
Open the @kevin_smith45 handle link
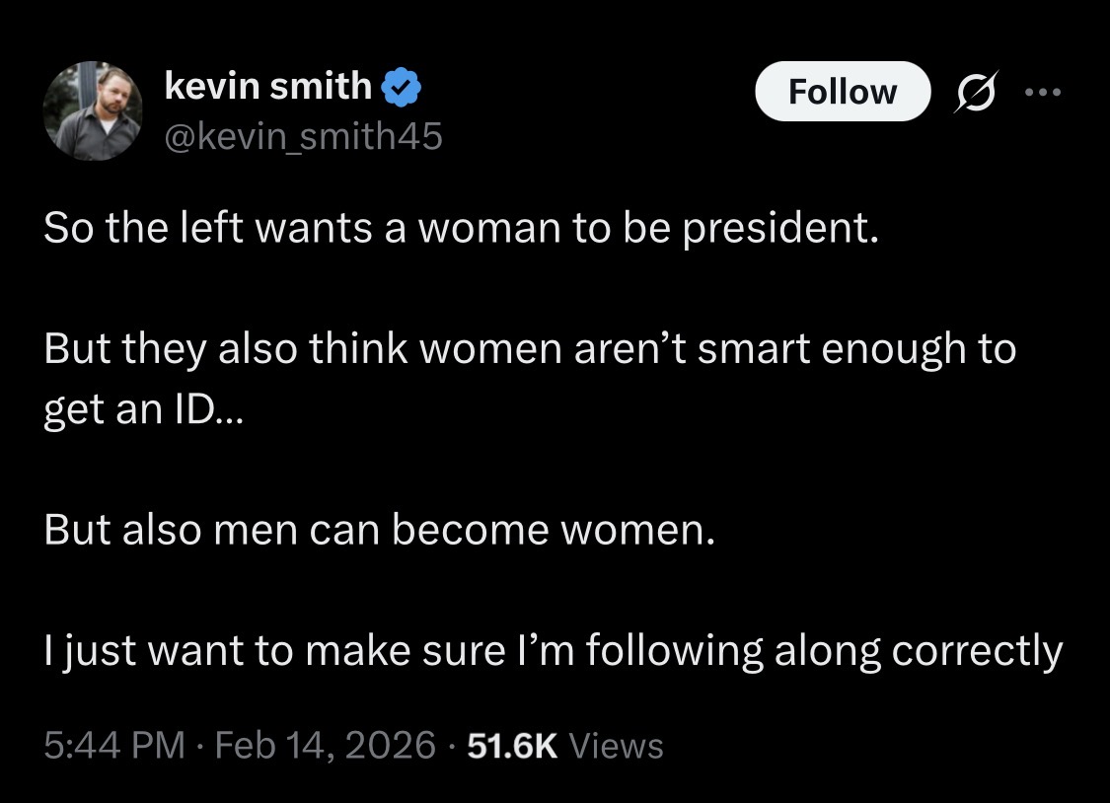[304, 135]
